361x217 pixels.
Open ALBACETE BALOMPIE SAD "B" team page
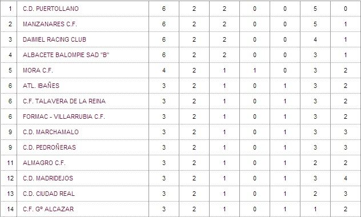tap(66, 55)
